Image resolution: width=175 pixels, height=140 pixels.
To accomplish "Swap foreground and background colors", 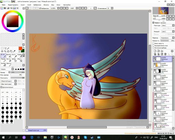I will click(24, 48).
